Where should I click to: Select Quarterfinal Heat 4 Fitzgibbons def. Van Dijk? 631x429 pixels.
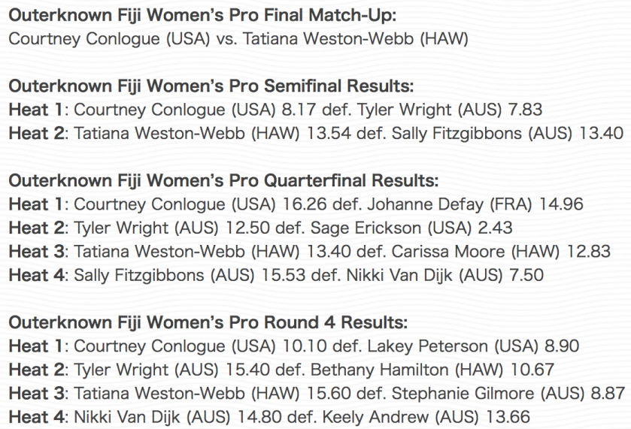point(276,276)
